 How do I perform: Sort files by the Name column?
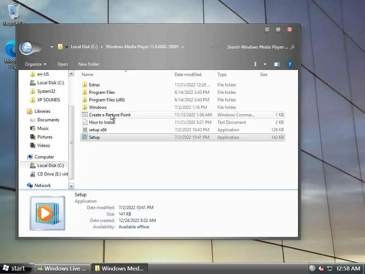(87, 75)
